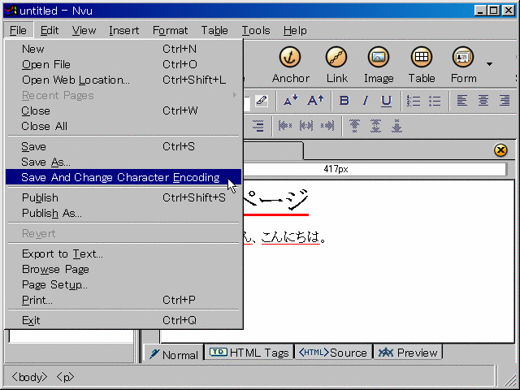This screenshot has height=390, width=520.
Task: Click the Image toolbar icon
Action: tap(379, 58)
